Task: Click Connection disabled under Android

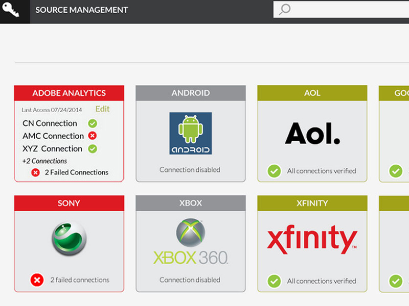Action: point(190,170)
